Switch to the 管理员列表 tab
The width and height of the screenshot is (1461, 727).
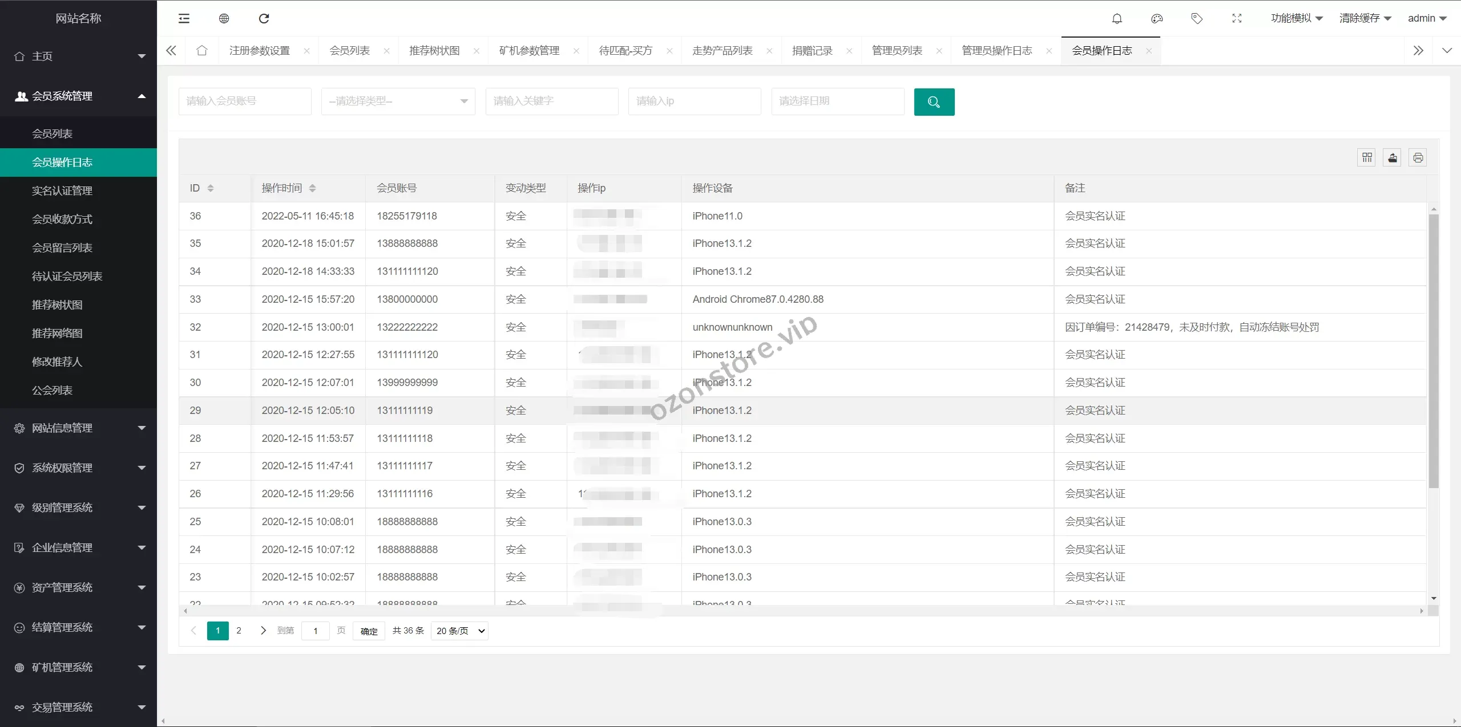tap(897, 51)
